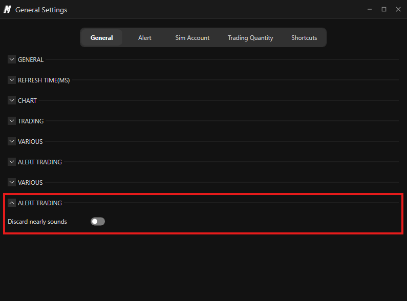Click the Discard nearly sounds label text
This screenshot has width=407, height=301.
[37, 222]
